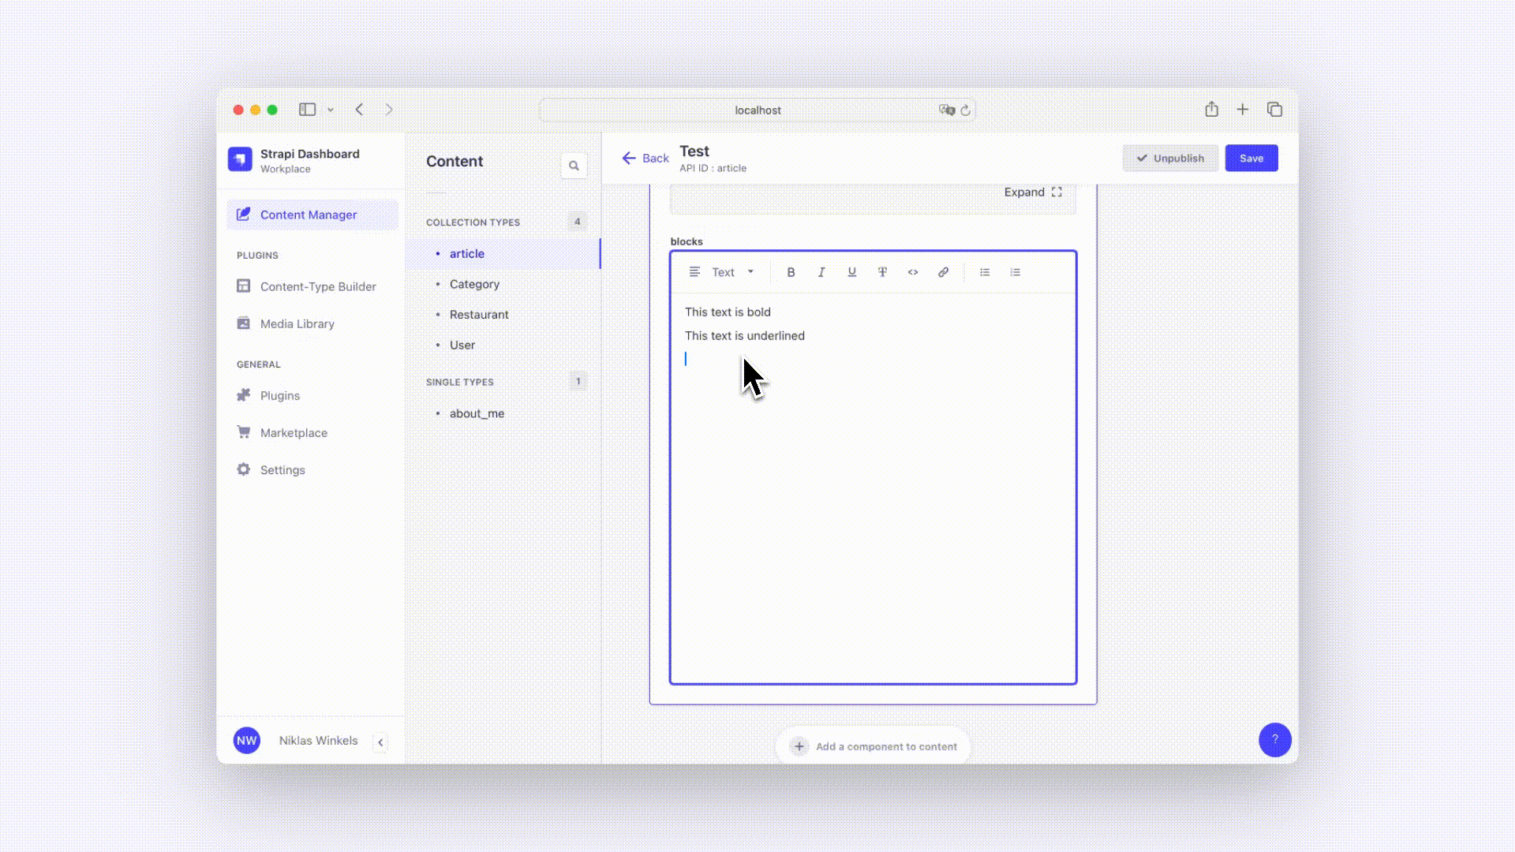Open a new browser tab
1515x852 pixels.
(1243, 110)
